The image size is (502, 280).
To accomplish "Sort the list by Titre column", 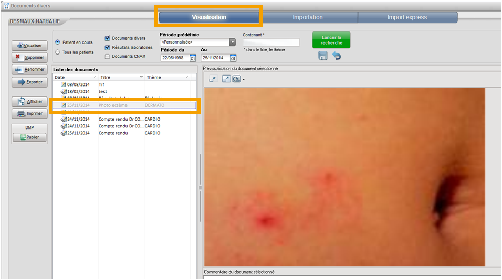I will 121,78.
